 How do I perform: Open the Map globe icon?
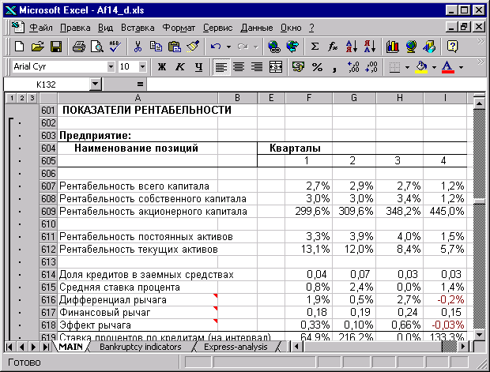tap(411, 47)
